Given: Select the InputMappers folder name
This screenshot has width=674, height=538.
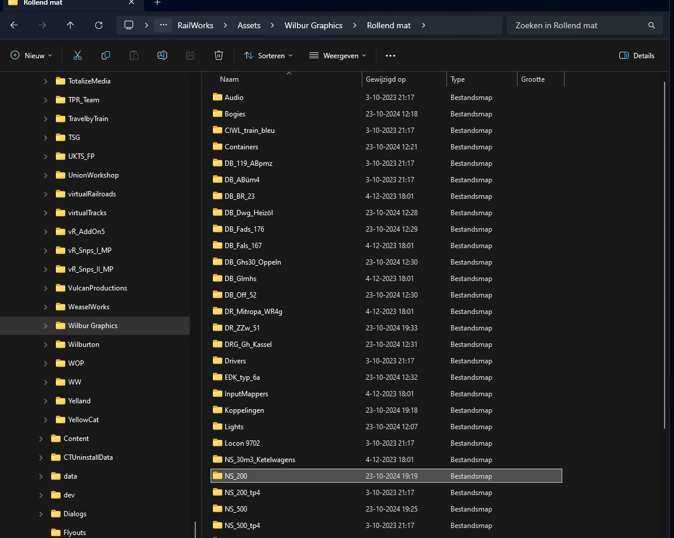Looking at the screenshot, I should pyautogui.click(x=246, y=393).
